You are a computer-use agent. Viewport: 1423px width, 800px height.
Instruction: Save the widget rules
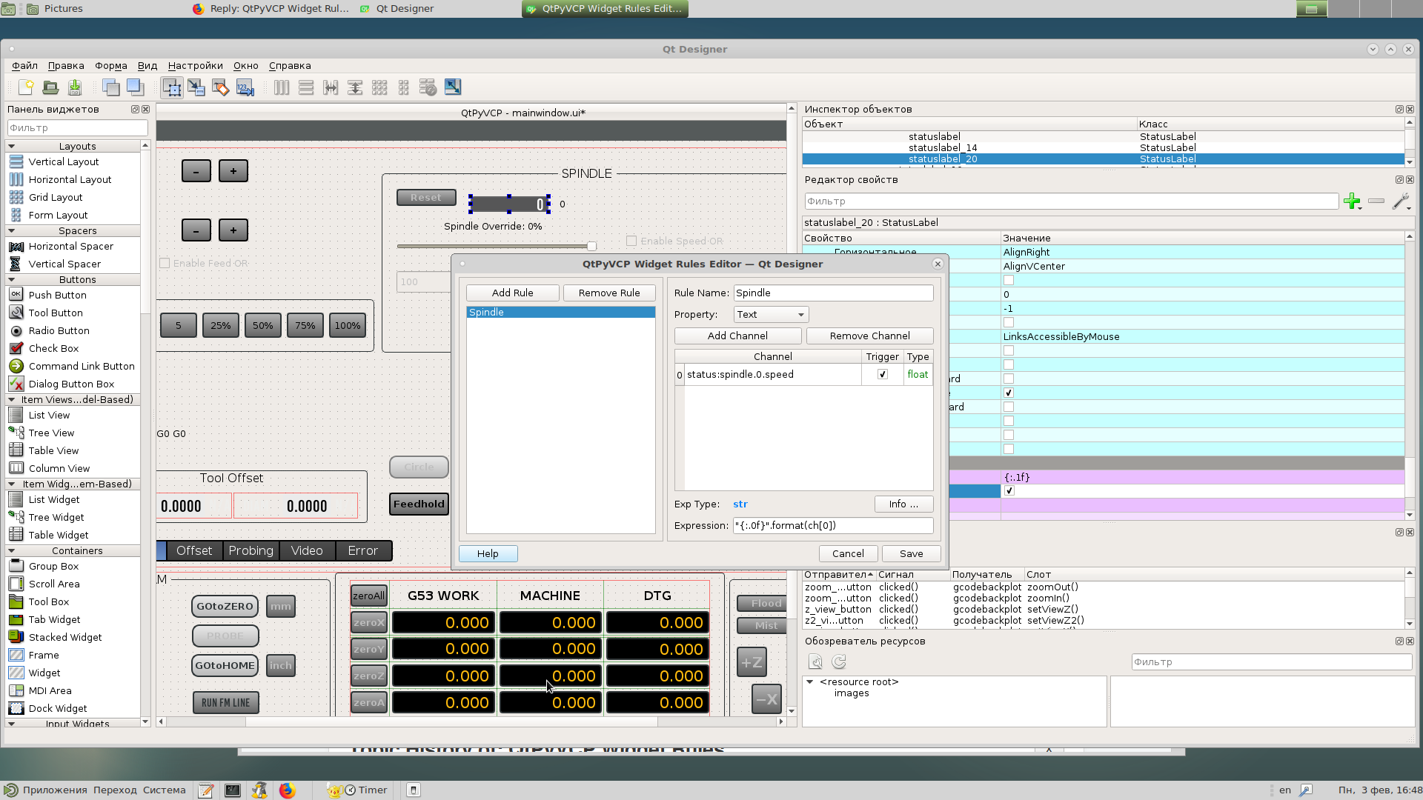[911, 554]
